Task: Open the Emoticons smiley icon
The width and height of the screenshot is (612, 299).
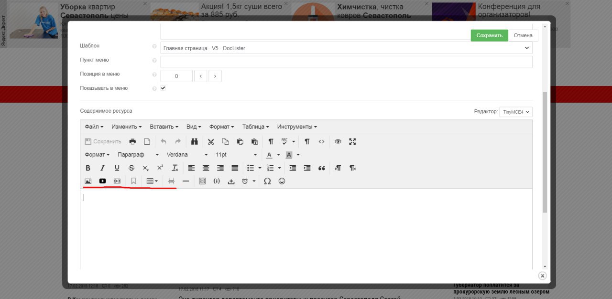Action: point(282,181)
